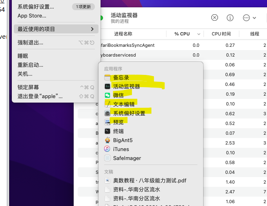Choose 睡眠 from Apple menu
Viewport: 267px width, 206px height.
pyautogui.click(x=56, y=56)
